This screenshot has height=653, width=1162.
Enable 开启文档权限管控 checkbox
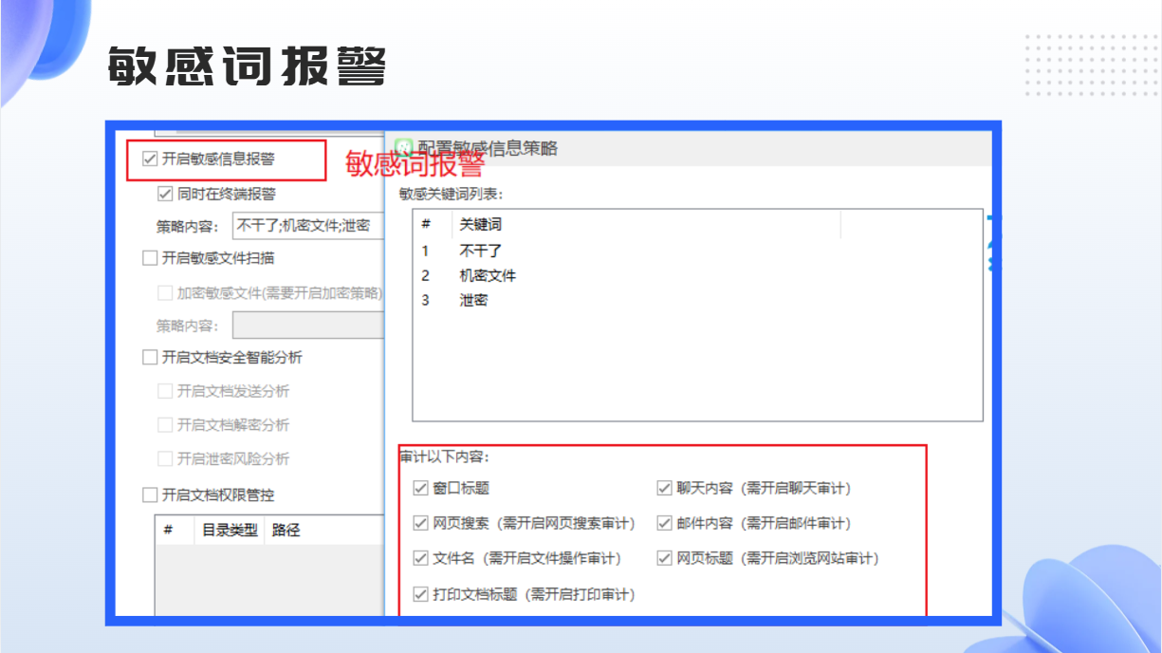click(149, 495)
